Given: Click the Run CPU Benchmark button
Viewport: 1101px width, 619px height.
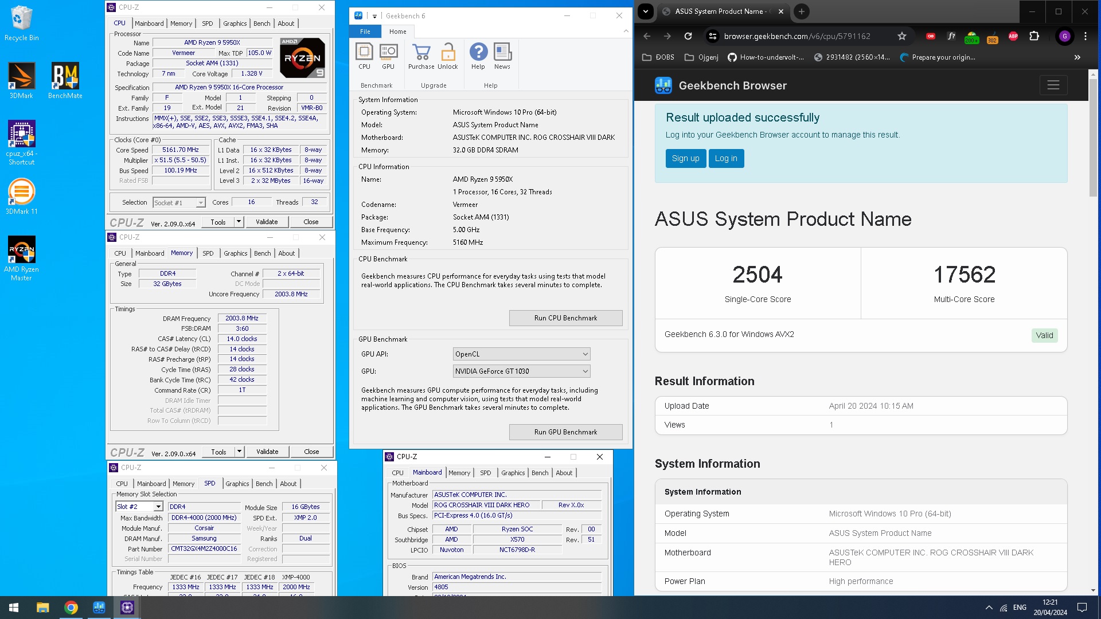Looking at the screenshot, I should pyautogui.click(x=565, y=318).
